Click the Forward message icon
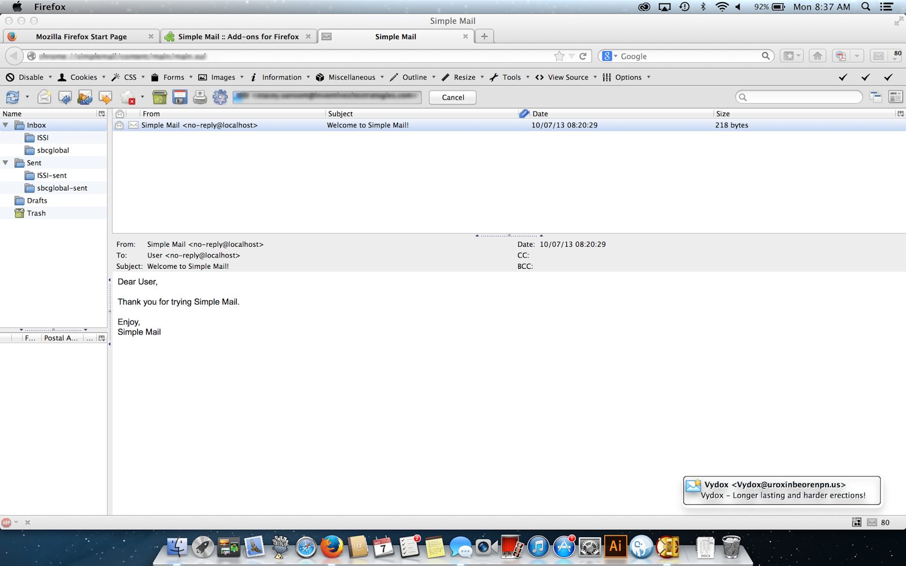The width and height of the screenshot is (906, 566). (105, 97)
